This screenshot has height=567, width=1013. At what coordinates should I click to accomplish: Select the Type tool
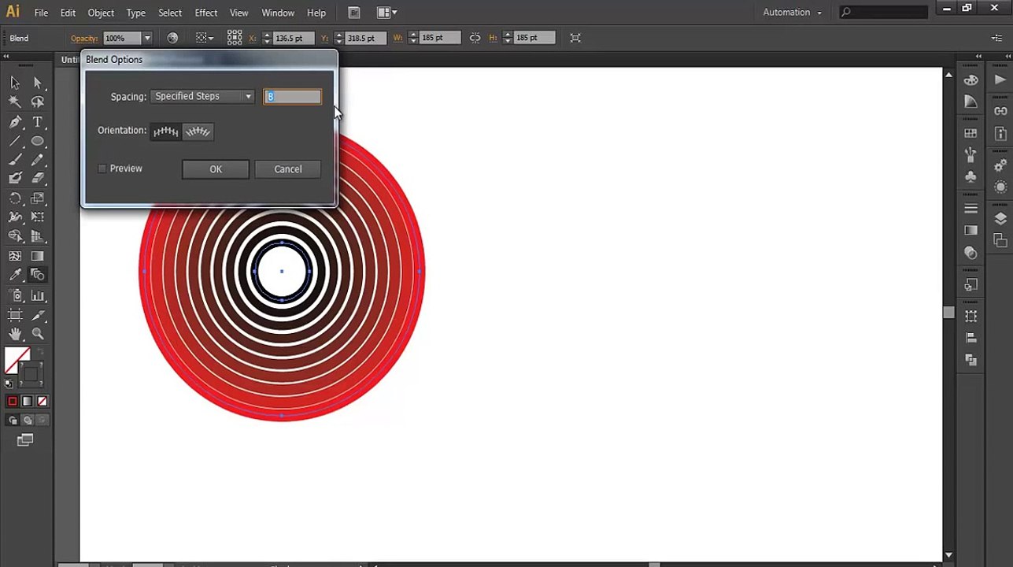tap(37, 122)
